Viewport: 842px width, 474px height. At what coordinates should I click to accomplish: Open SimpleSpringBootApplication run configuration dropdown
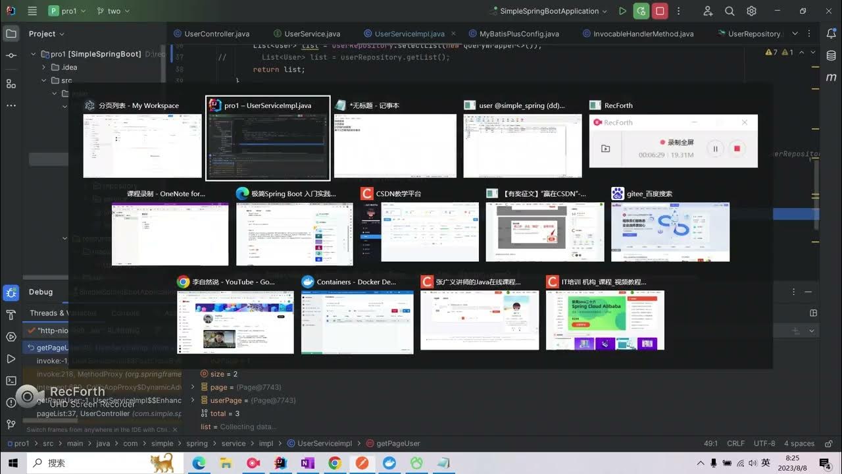pos(550,11)
